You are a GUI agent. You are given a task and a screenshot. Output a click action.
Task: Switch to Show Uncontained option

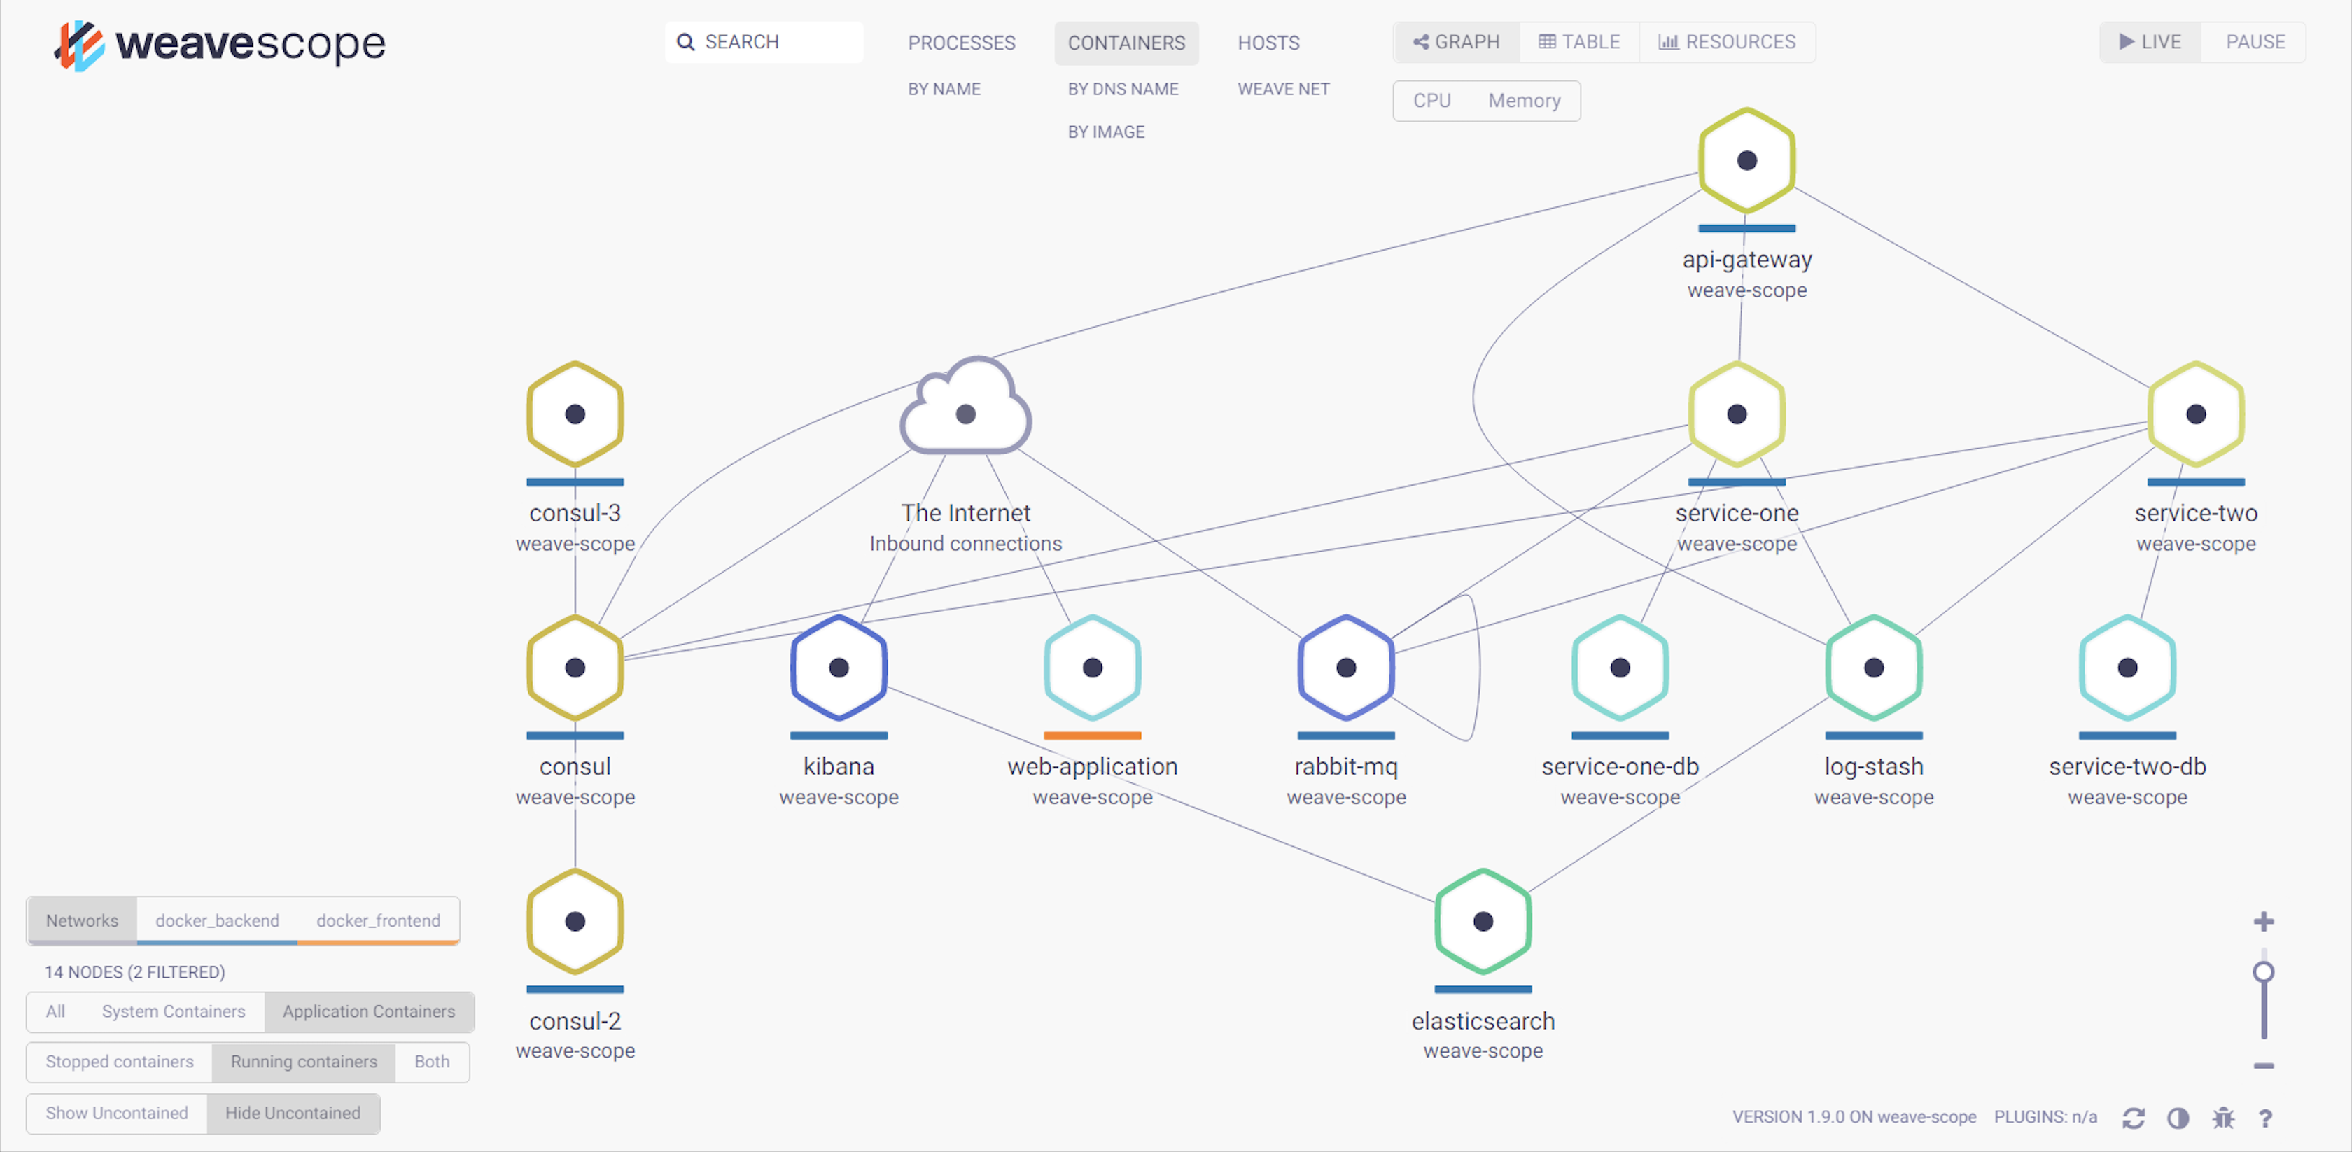tap(117, 1113)
